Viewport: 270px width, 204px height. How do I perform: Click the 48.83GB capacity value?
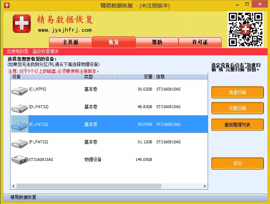click(145, 107)
